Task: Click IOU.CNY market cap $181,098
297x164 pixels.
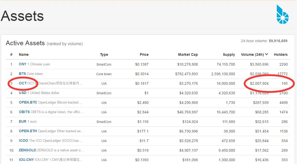Action: [x=190, y=160]
